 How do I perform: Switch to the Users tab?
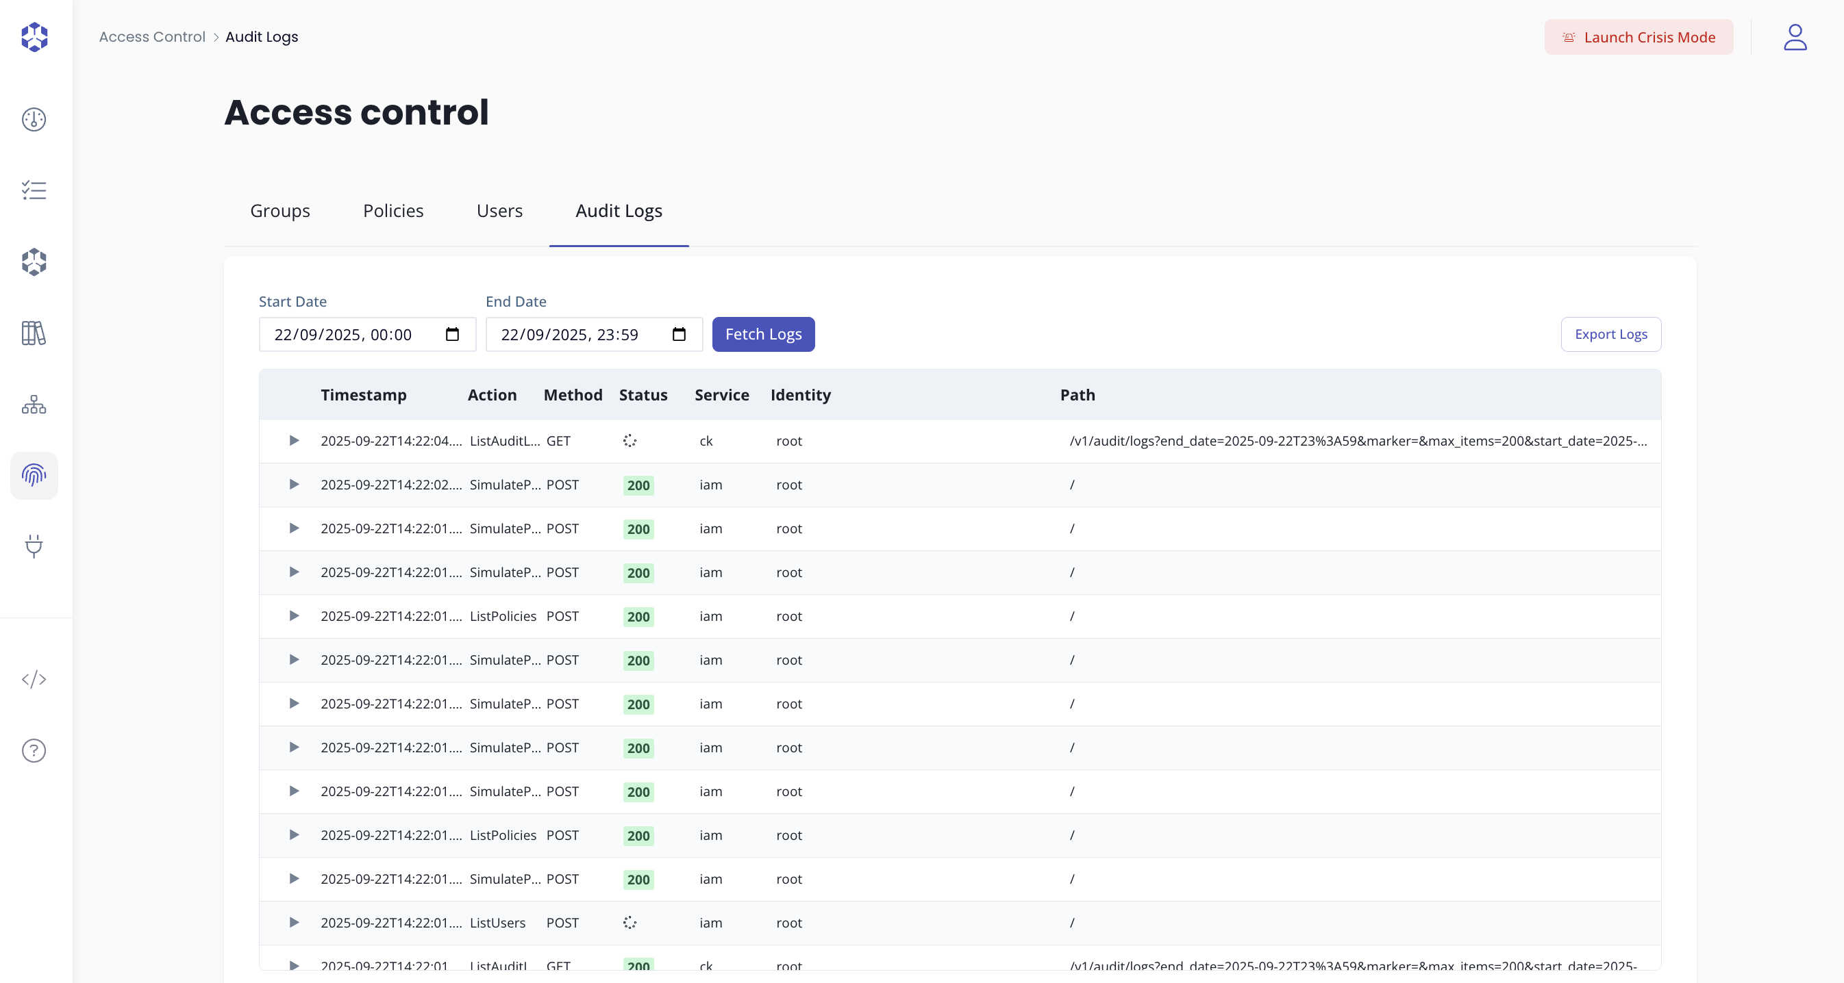point(499,210)
